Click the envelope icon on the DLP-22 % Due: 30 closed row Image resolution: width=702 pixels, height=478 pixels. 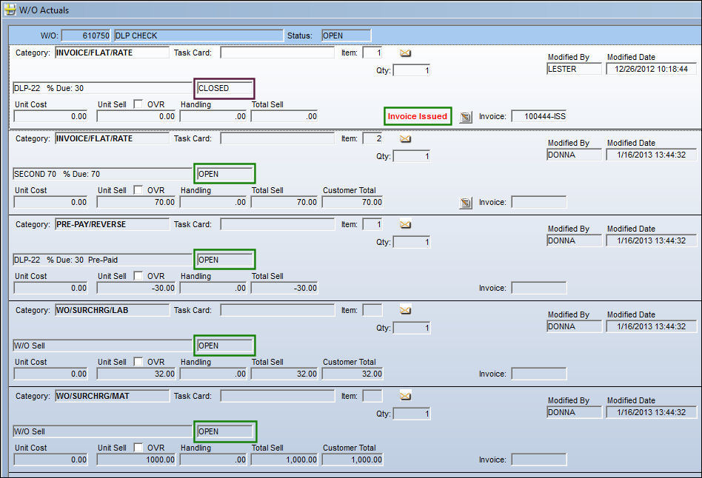point(405,53)
